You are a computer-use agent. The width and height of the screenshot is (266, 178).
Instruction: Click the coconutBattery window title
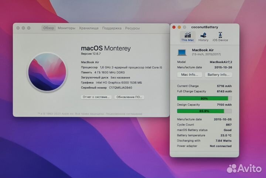(x=204, y=27)
